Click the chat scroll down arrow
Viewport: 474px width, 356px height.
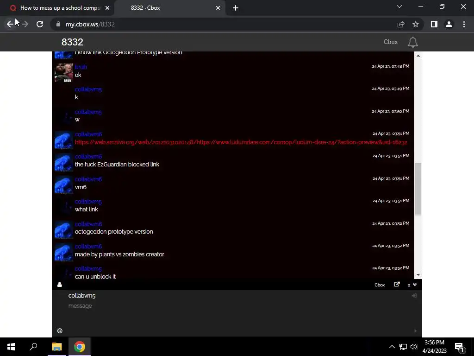418,275
